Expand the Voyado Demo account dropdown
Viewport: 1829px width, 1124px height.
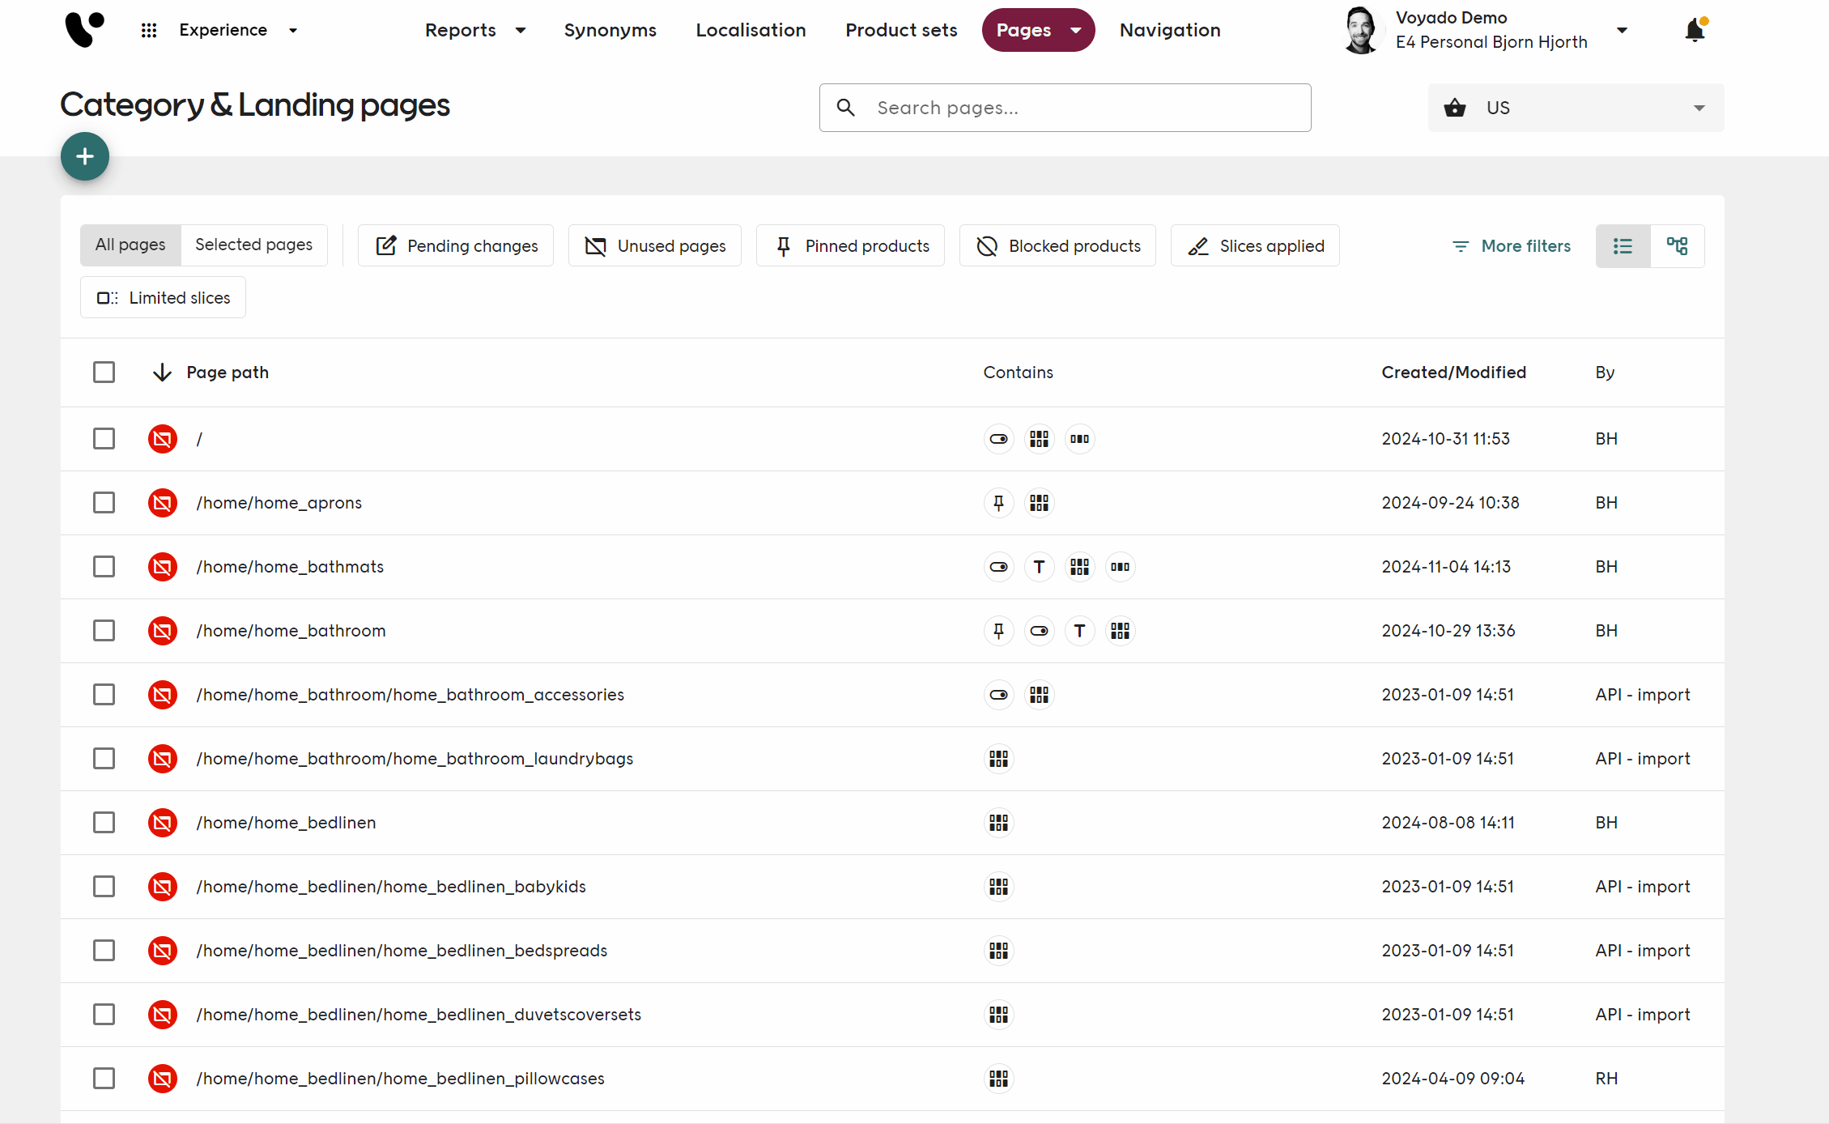coord(1622,30)
